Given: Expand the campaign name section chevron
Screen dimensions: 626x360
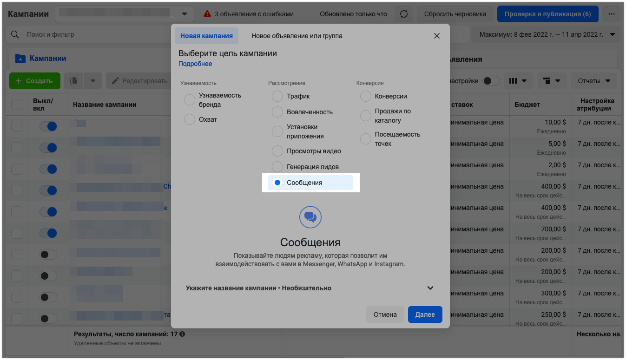Looking at the screenshot, I should pos(430,288).
